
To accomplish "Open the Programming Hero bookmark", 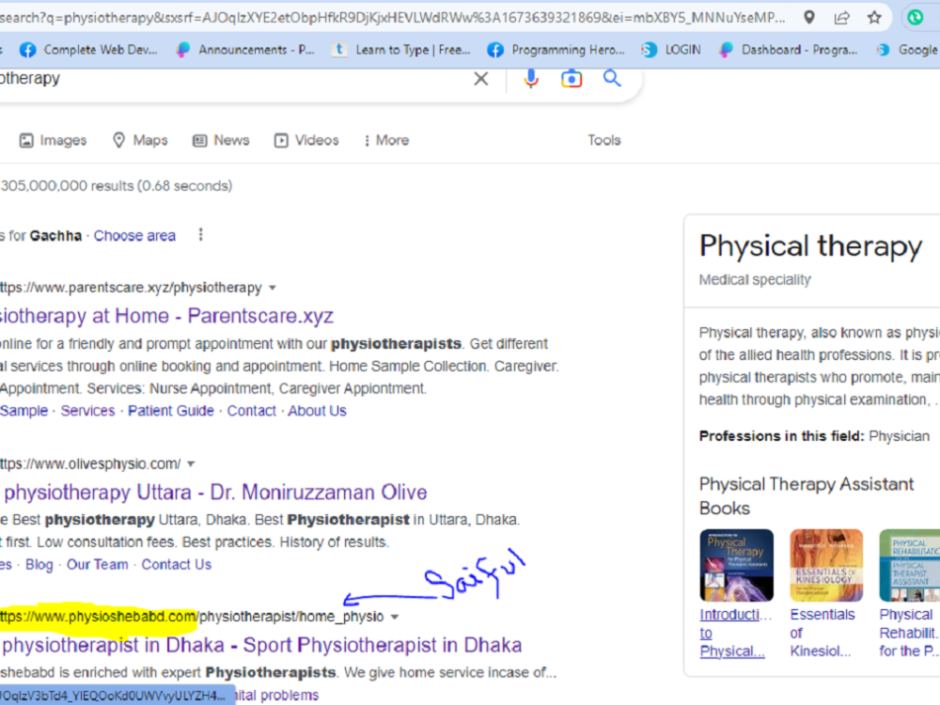I will click(556, 50).
